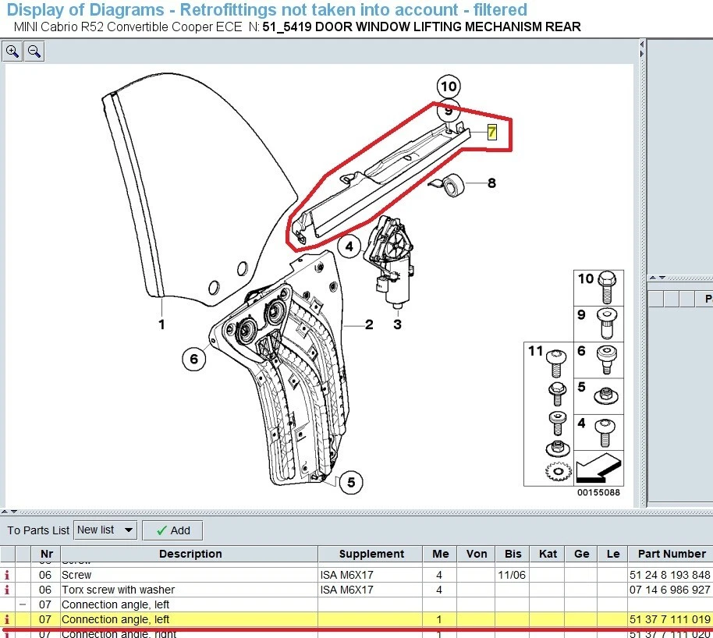Click the red info icon beside "Screw"
Image resolution: width=713 pixels, height=638 pixels.
click(x=8, y=575)
